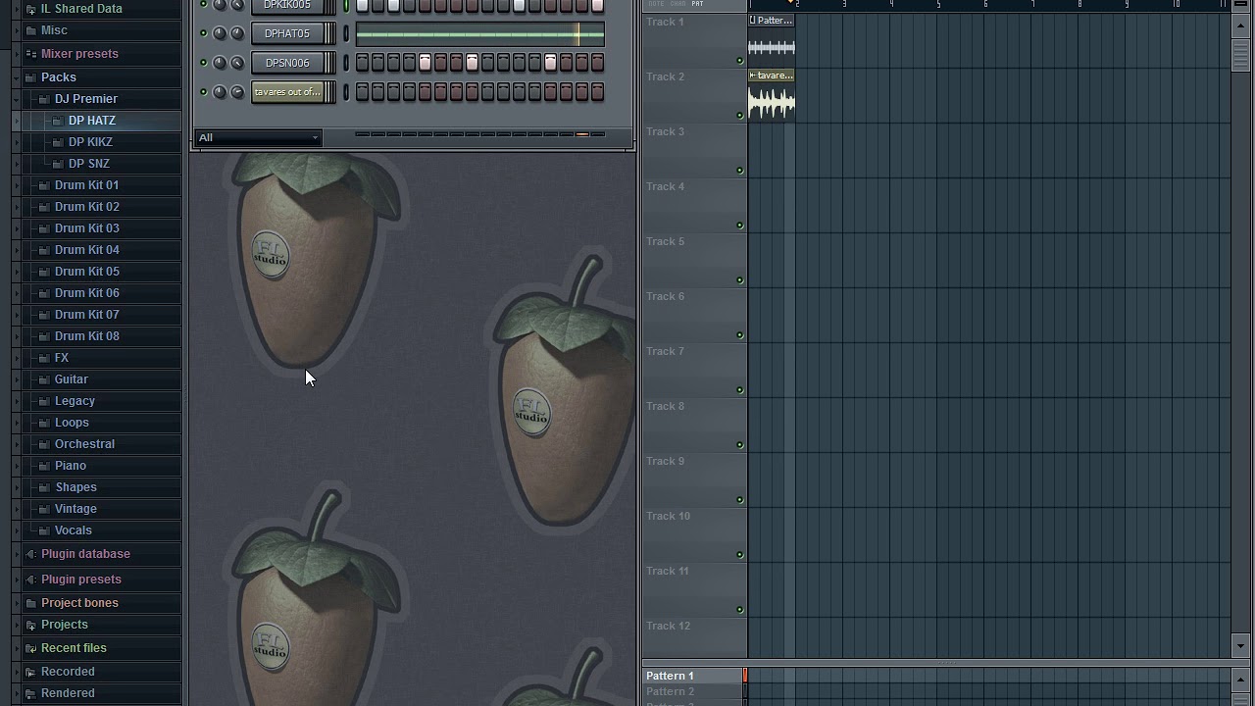Open the All channel filter dropdown
Image resolution: width=1255 pixels, height=706 pixels.
[258, 137]
